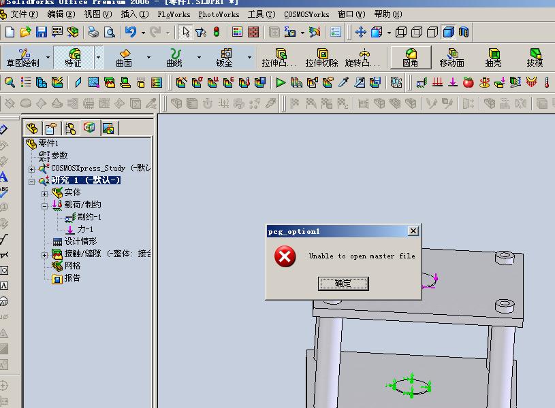Select the 参数 parameters item

click(x=53, y=155)
